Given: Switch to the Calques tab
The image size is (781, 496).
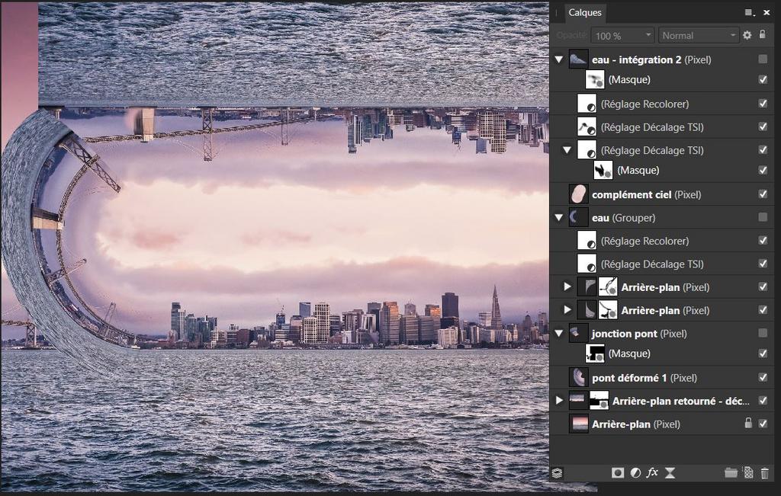Looking at the screenshot, I should pos(585,13).
